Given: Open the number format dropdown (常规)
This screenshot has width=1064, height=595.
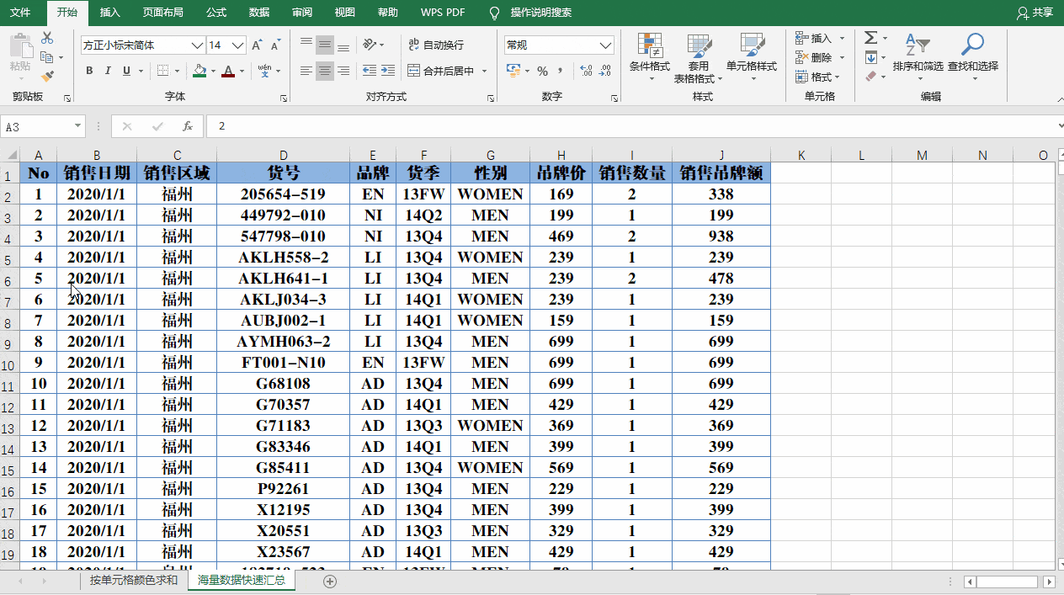Looking at the screenshot, I should pyautogui.click(x=606, y=45).
